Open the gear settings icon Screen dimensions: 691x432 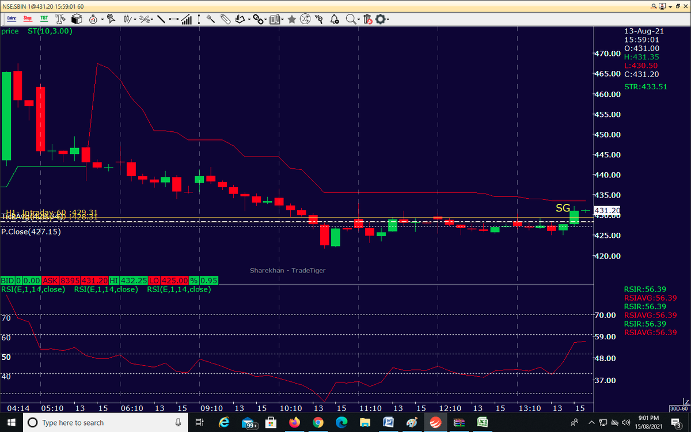380,20
